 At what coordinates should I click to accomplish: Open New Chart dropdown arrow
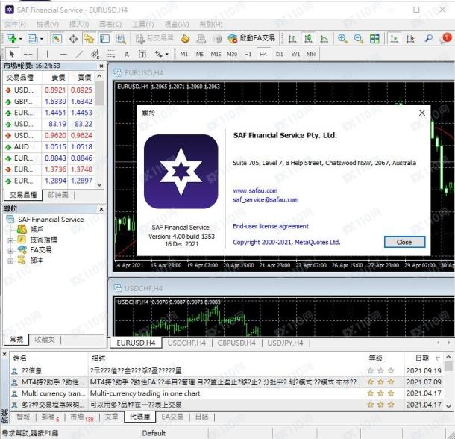(21, 39)
